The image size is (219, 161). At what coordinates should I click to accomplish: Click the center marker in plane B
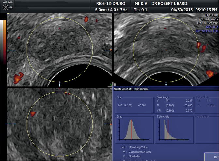click(x=166, y=49)
